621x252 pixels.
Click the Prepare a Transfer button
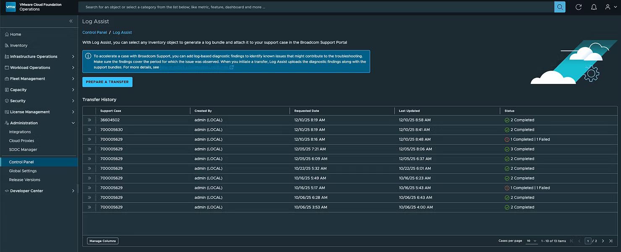107,82
